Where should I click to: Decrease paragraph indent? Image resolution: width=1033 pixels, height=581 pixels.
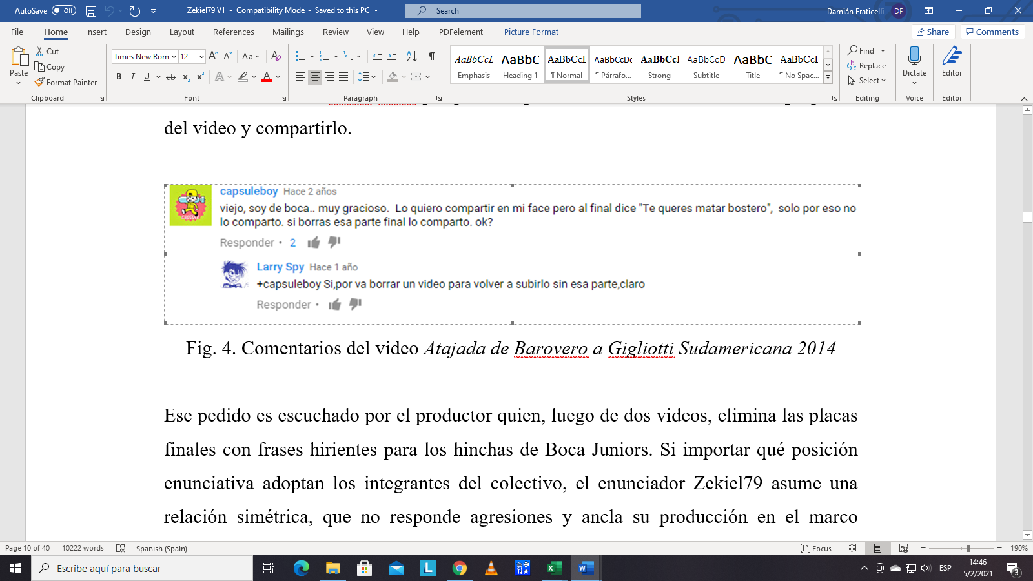tap(378, 56)
